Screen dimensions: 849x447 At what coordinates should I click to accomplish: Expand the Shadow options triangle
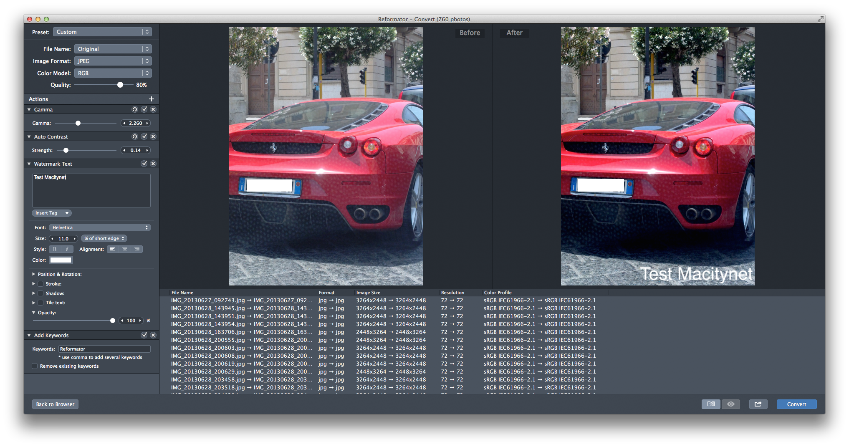coord(34,293)
